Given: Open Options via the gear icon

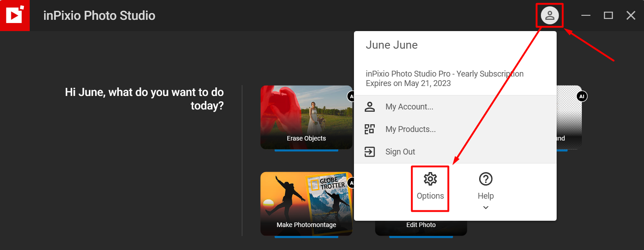Looking at the screenshot, I should (430, 179).
